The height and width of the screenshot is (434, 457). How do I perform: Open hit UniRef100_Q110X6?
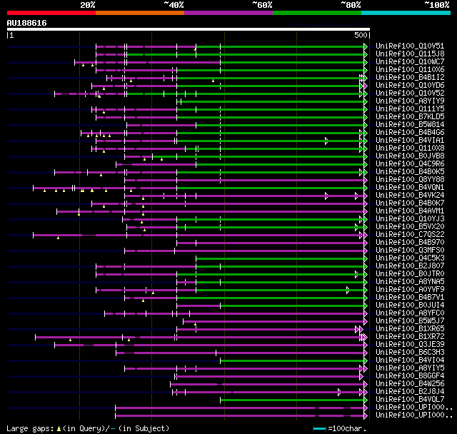pyautogui.click(x=410, y=70)
